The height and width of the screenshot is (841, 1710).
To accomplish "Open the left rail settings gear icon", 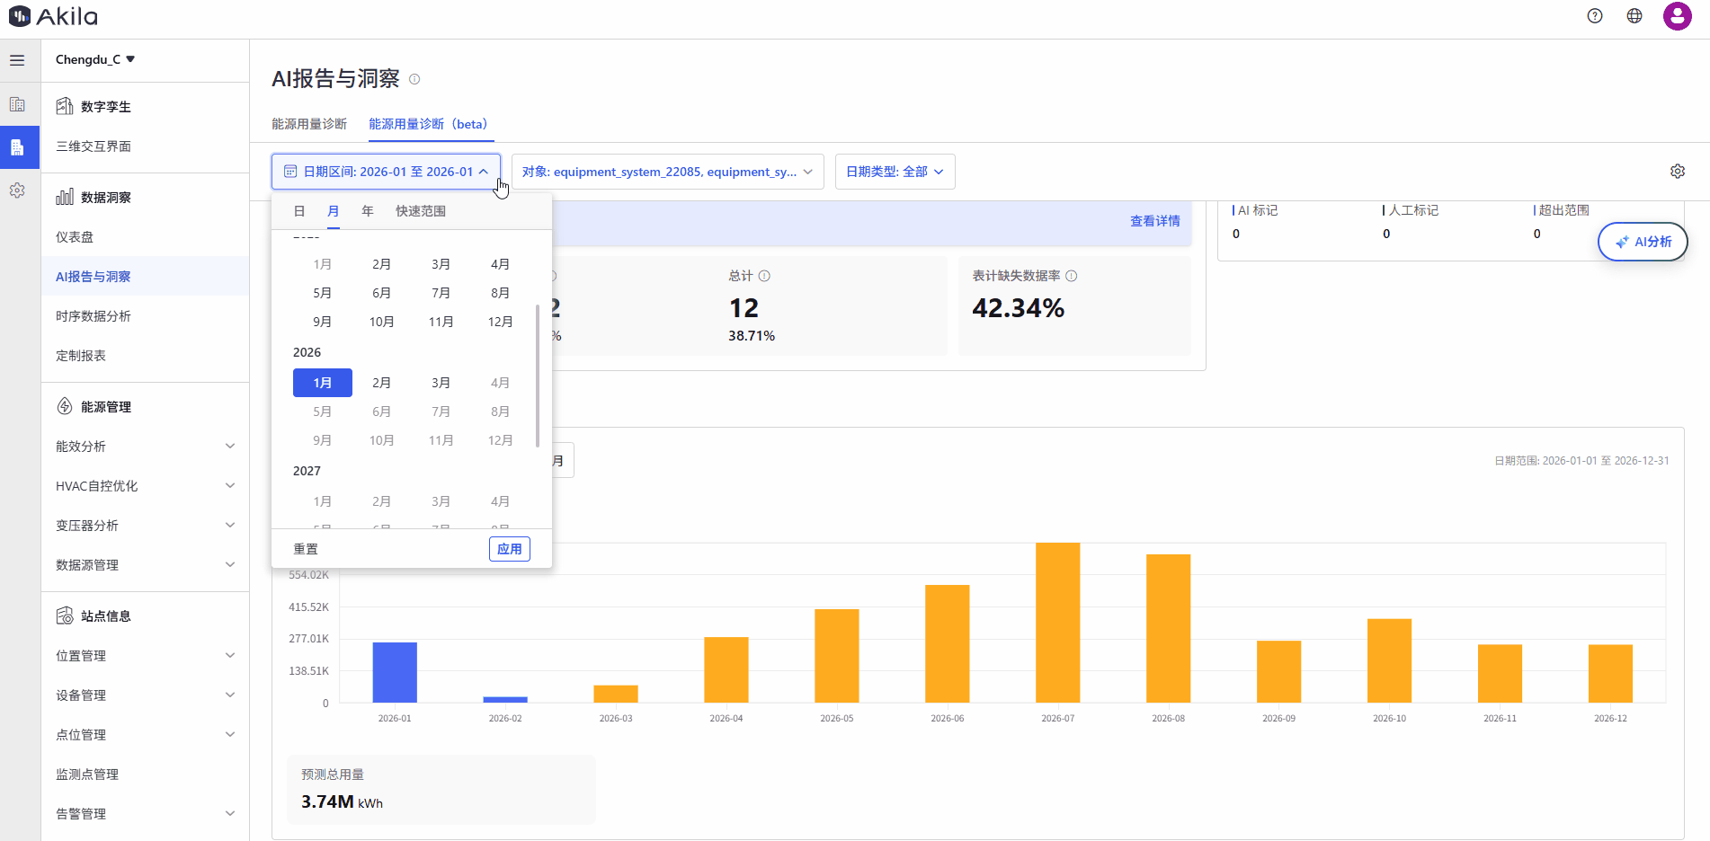I will click(x=17, y=190).
